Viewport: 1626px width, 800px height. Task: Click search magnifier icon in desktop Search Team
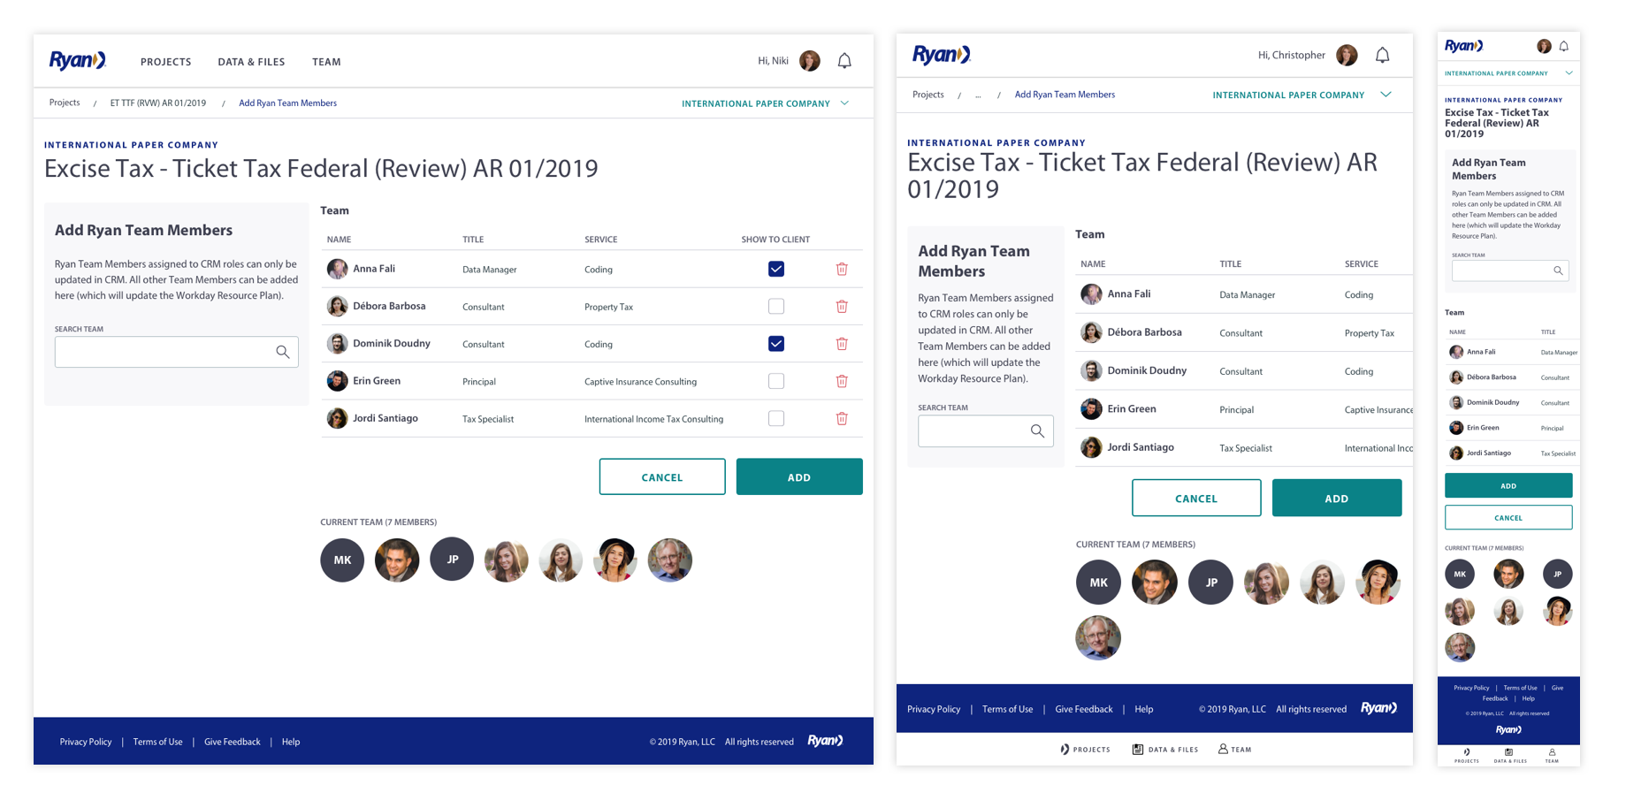tap(283, 352)
